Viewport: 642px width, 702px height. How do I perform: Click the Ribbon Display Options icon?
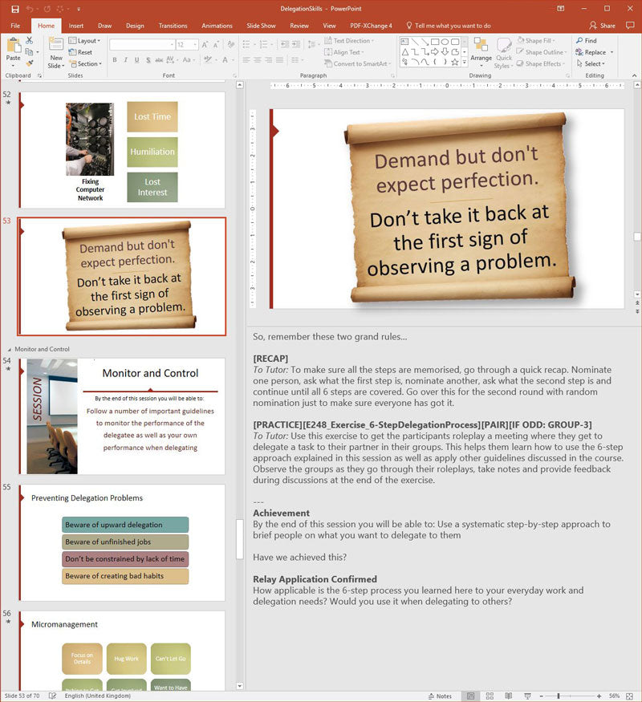click(x=560, y=9)
